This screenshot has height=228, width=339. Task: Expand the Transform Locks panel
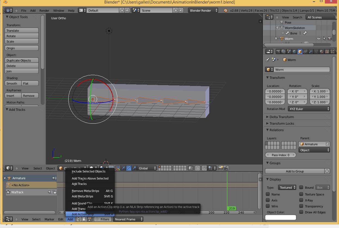pyautogui.click(x=282, y=123)
